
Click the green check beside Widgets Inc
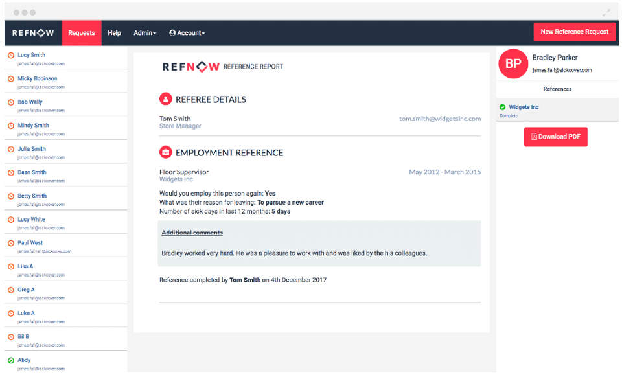[502, 107]
